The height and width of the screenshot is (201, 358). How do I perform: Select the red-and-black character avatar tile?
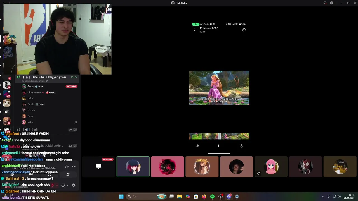[x=305, y=167]
